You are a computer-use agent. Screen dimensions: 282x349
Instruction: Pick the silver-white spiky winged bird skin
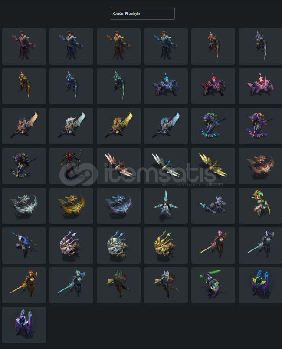(166, 166)
